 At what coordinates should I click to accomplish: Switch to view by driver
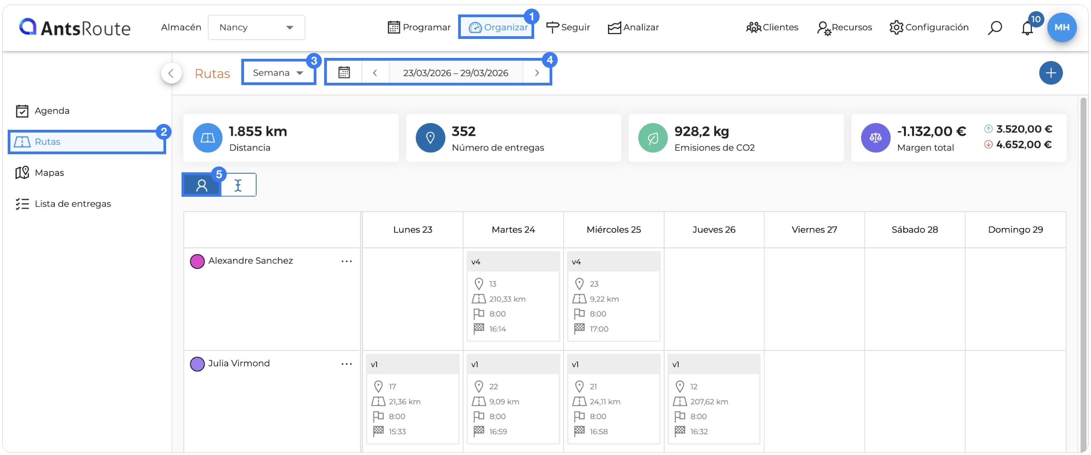[202, 185]
